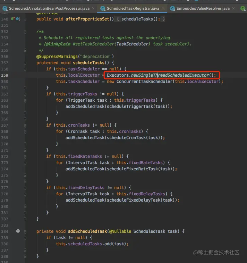Viewport: 247px width, 263px height.
Task: Click scheduleCronTask call on line 369
Action: (126, 138)
